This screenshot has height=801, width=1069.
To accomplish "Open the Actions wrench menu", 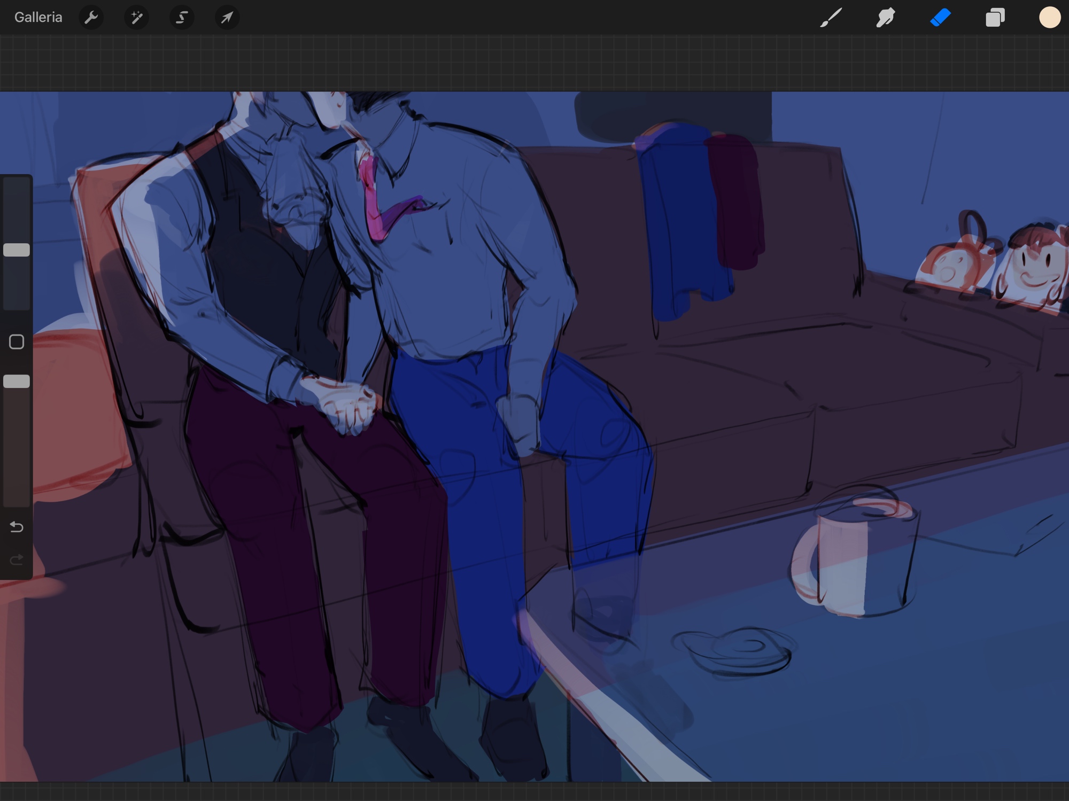I will click(x=91, y=18).
